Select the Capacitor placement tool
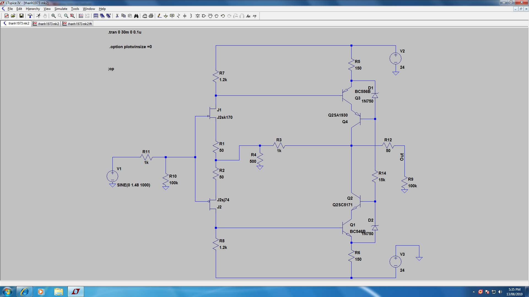529x297 pixels. coord(185,16)
